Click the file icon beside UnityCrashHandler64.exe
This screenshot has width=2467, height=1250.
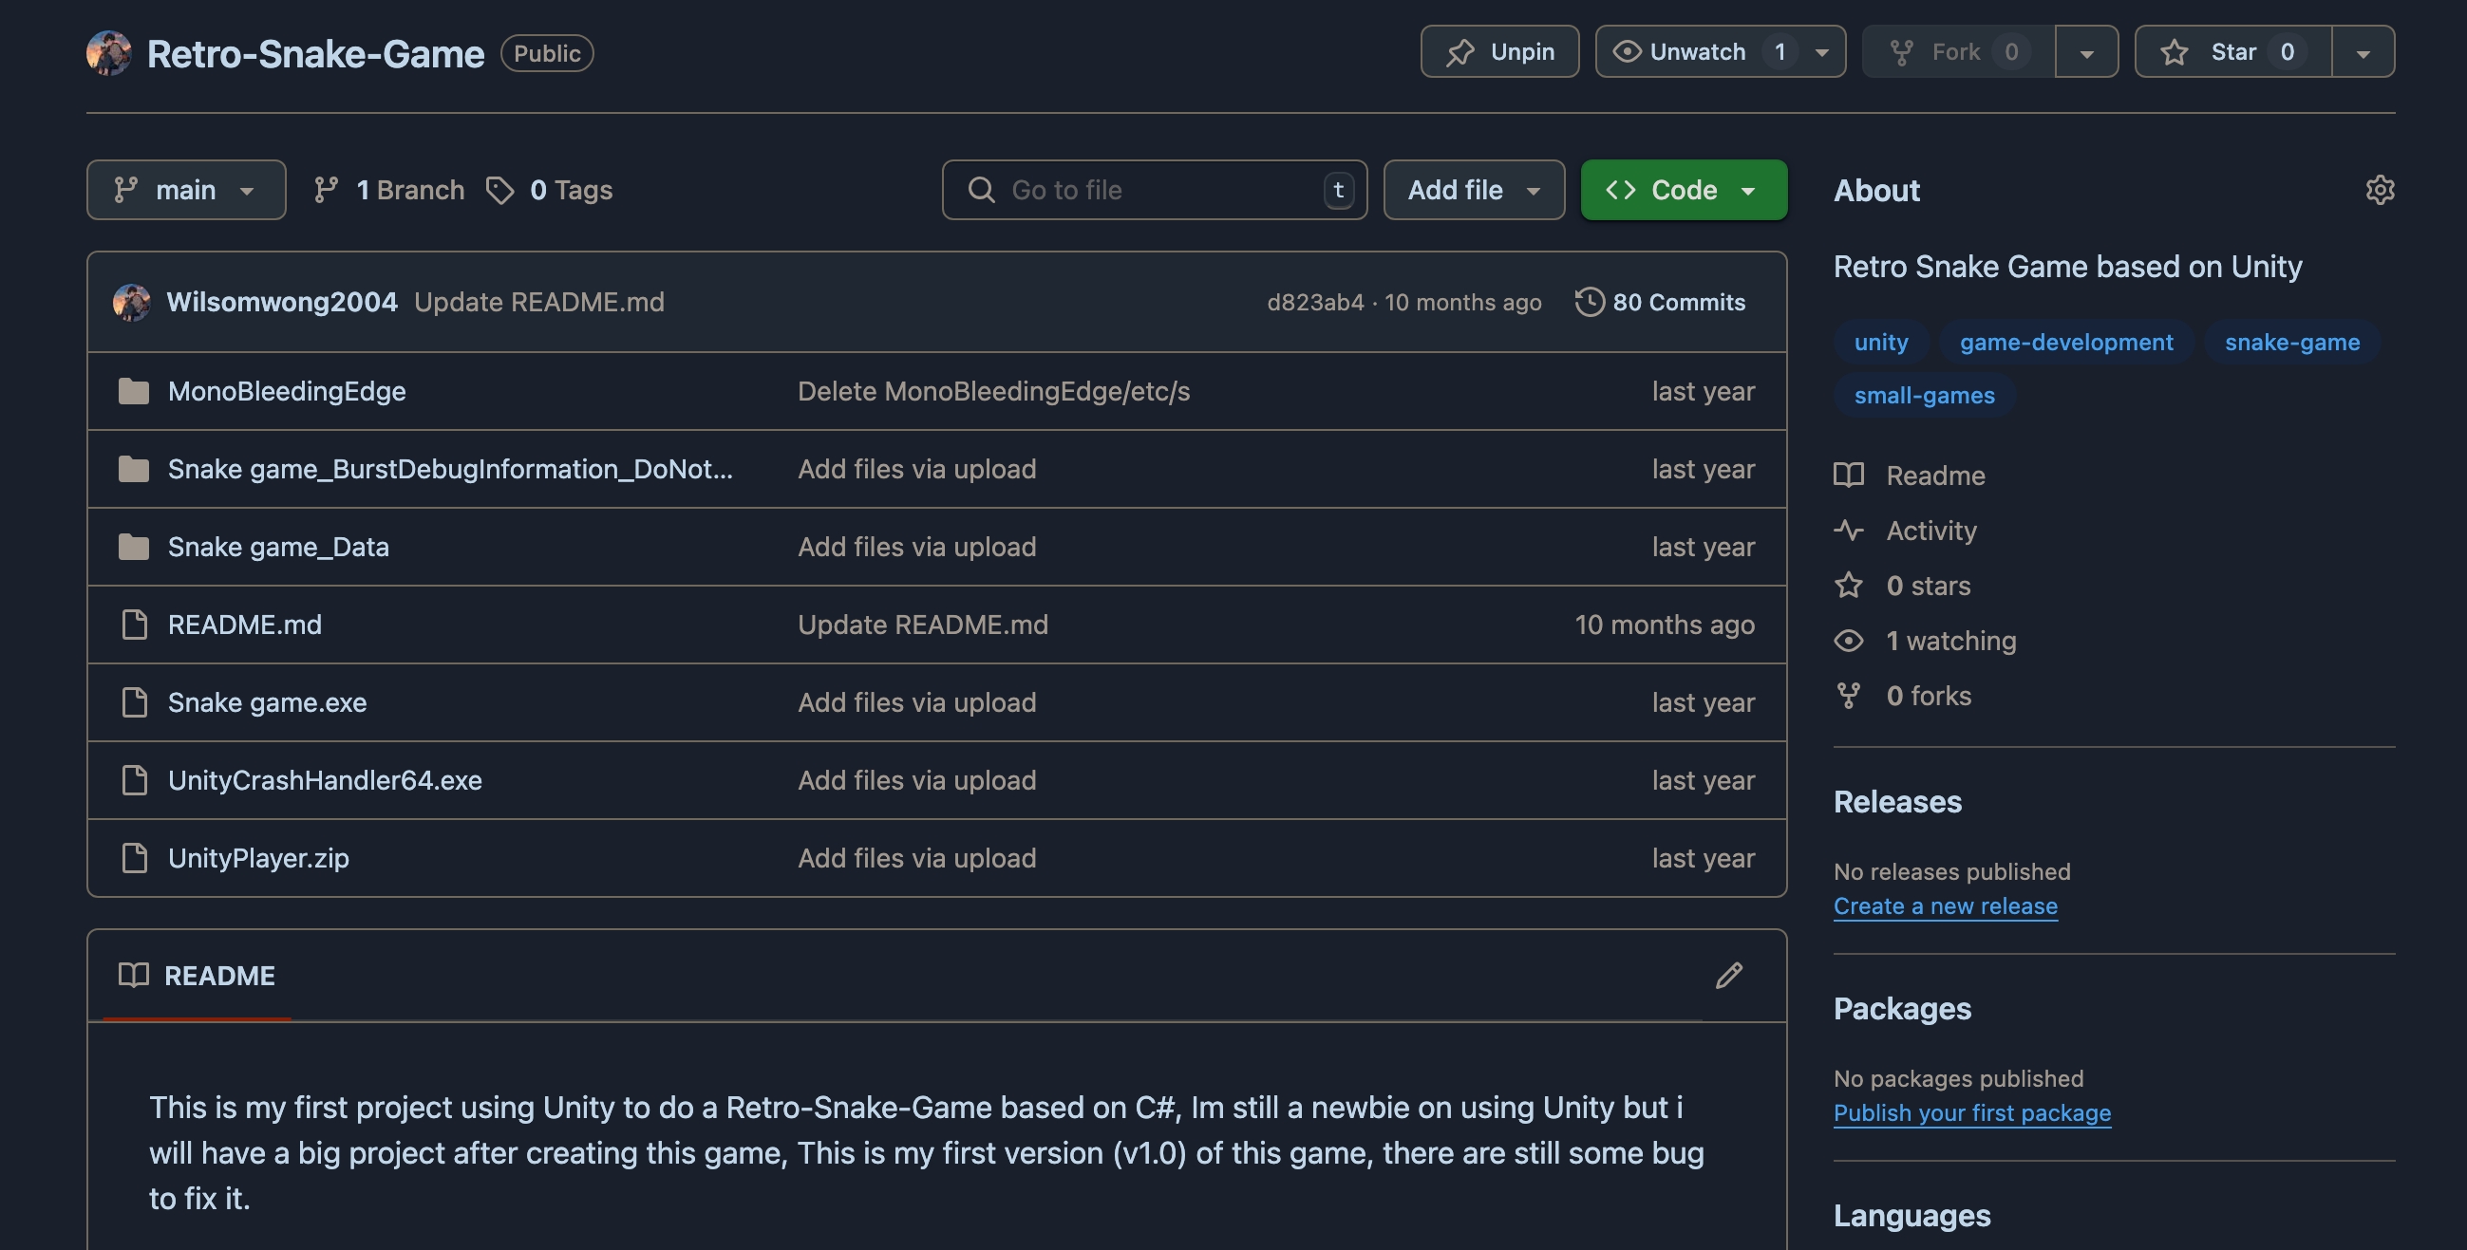pos(134,780)
